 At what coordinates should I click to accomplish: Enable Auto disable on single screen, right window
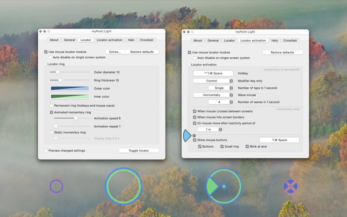tap(195, 58)
